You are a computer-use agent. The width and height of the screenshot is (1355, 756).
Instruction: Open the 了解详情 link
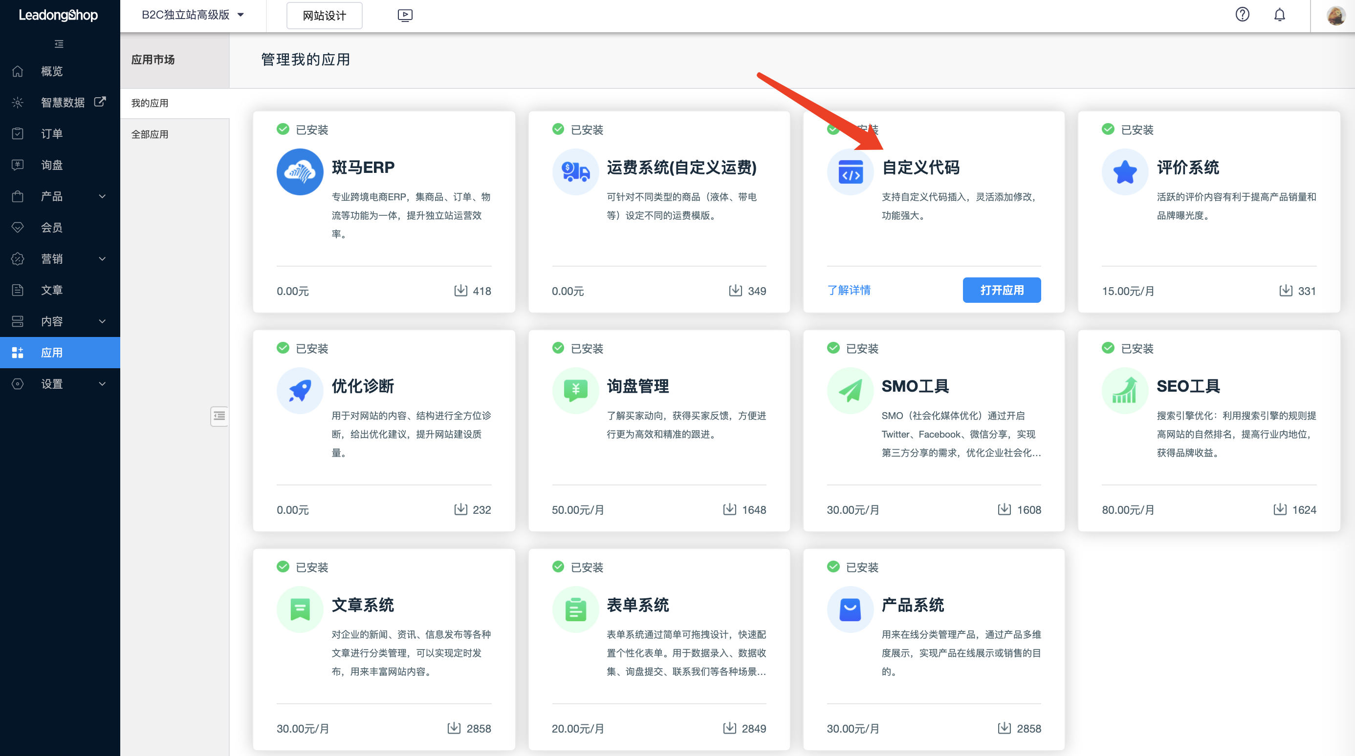pyautogui.click(x=849, y=290)
